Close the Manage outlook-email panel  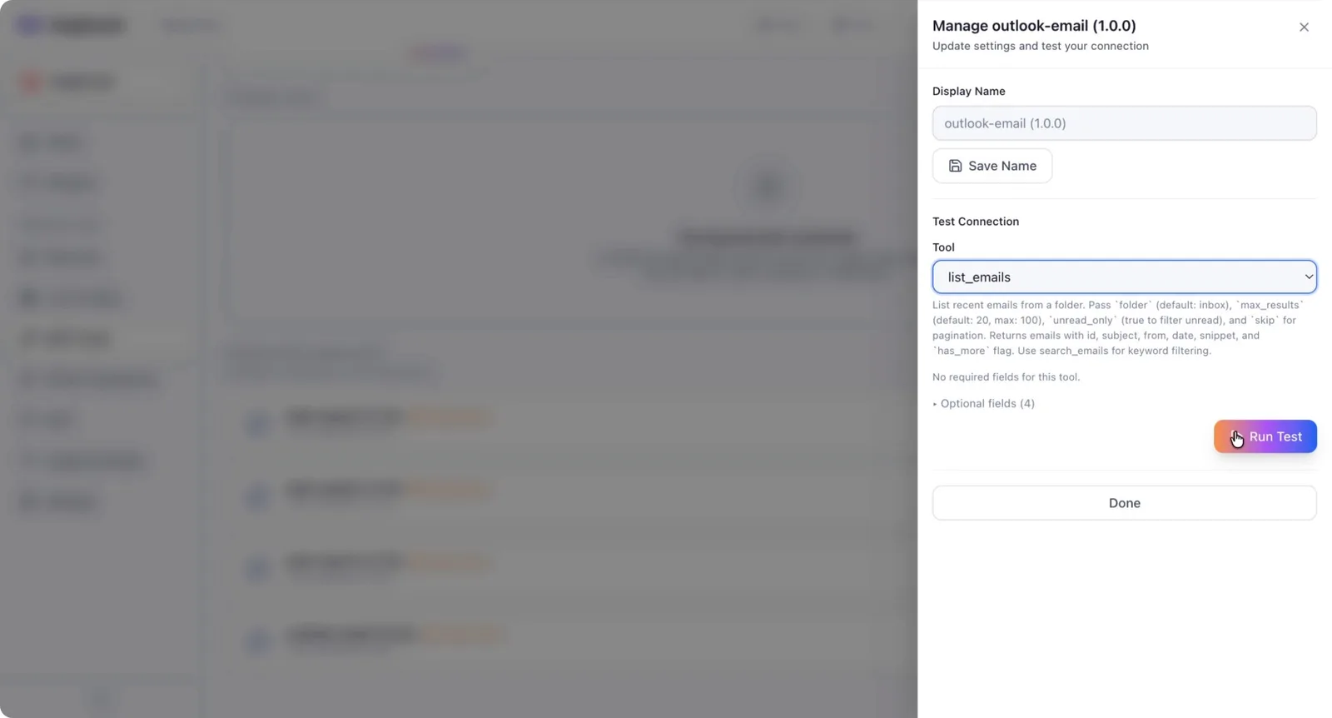coord(1304,27)
